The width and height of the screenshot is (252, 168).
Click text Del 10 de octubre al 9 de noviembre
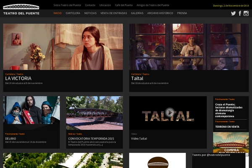click(x=24, y=83)
